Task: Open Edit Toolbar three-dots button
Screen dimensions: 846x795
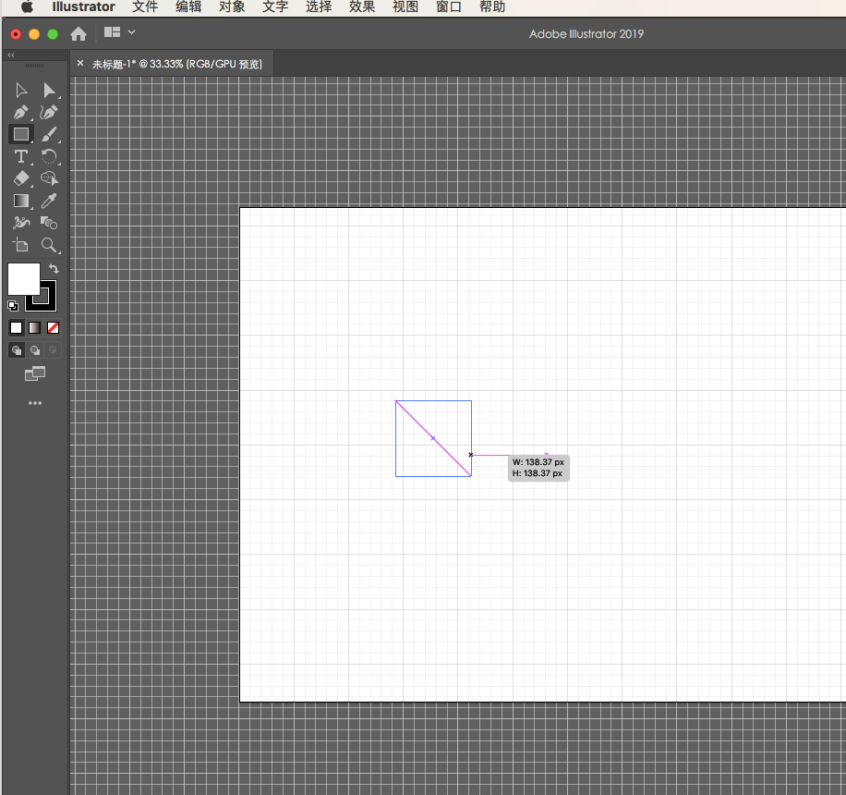Action: (x=35, y=403)
